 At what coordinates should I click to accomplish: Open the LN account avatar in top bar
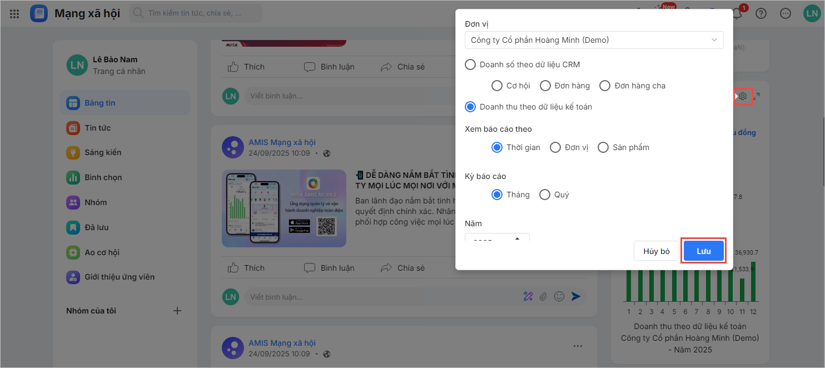click(x=812, y=13)
